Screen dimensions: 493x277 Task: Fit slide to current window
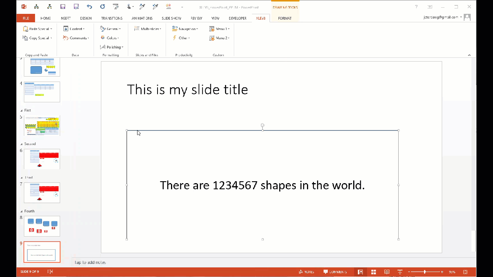click(465, 272)
